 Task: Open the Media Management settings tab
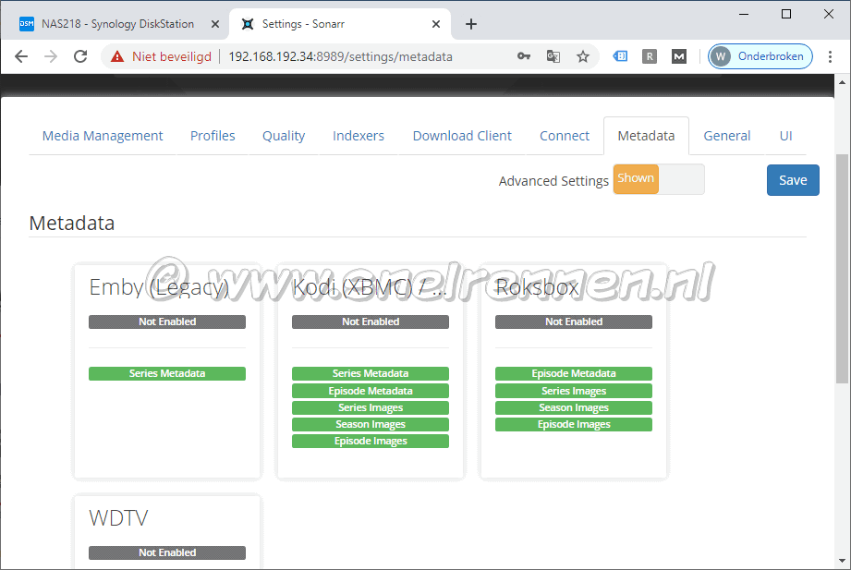tap(103, 136)
